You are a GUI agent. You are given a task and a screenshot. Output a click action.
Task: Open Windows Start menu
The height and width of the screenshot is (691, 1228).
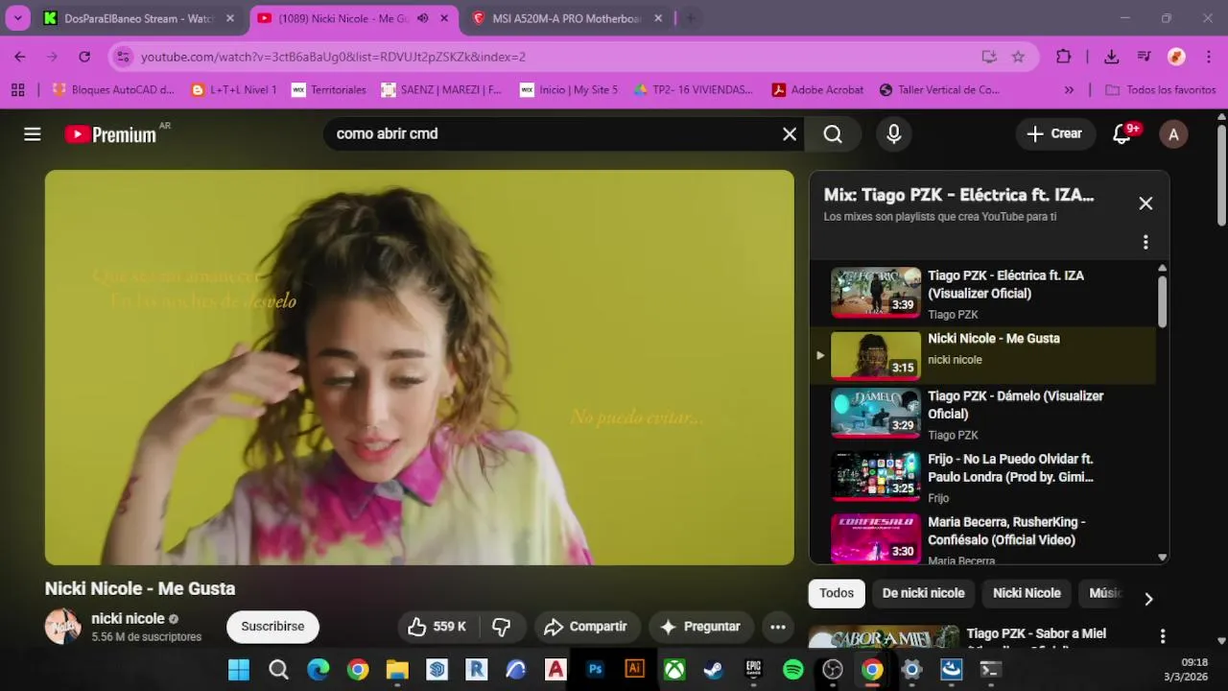click(239, 670)
